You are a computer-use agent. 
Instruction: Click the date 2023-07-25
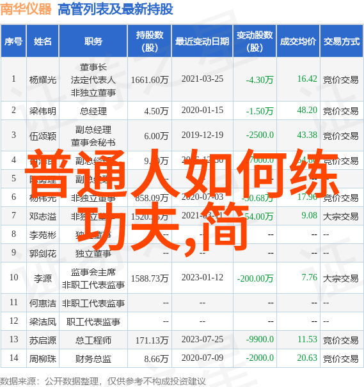[x=202, y=339]
